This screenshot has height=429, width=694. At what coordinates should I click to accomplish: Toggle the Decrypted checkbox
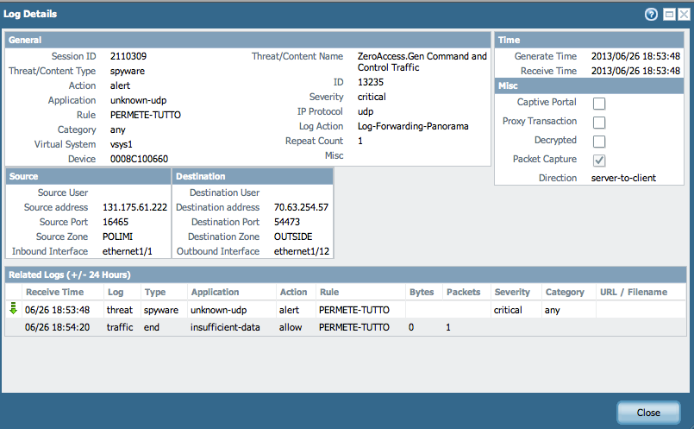click(x=599, y=142)
